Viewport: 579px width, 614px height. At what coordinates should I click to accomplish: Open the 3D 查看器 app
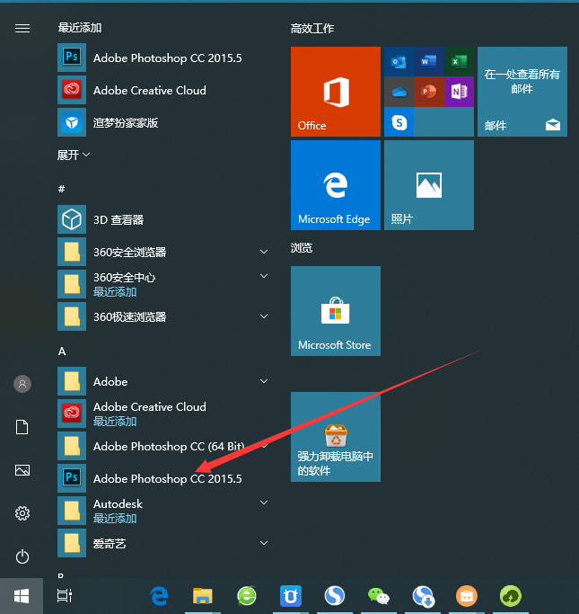point(118,219)
